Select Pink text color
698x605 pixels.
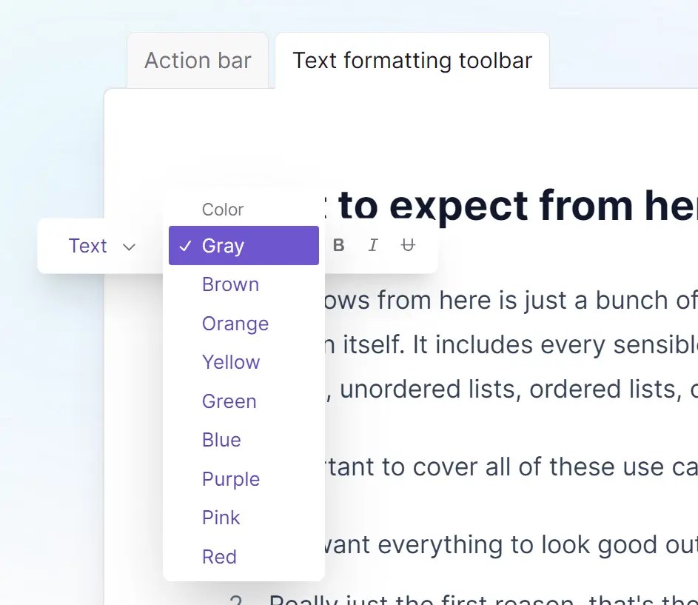point(221,518)
